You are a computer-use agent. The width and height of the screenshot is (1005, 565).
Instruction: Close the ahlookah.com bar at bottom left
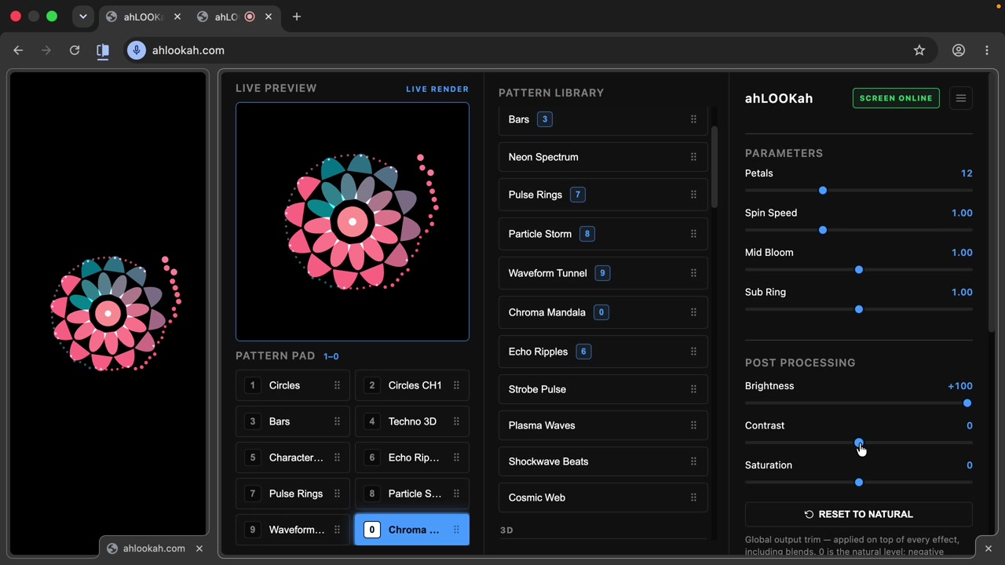pos(199,549)
